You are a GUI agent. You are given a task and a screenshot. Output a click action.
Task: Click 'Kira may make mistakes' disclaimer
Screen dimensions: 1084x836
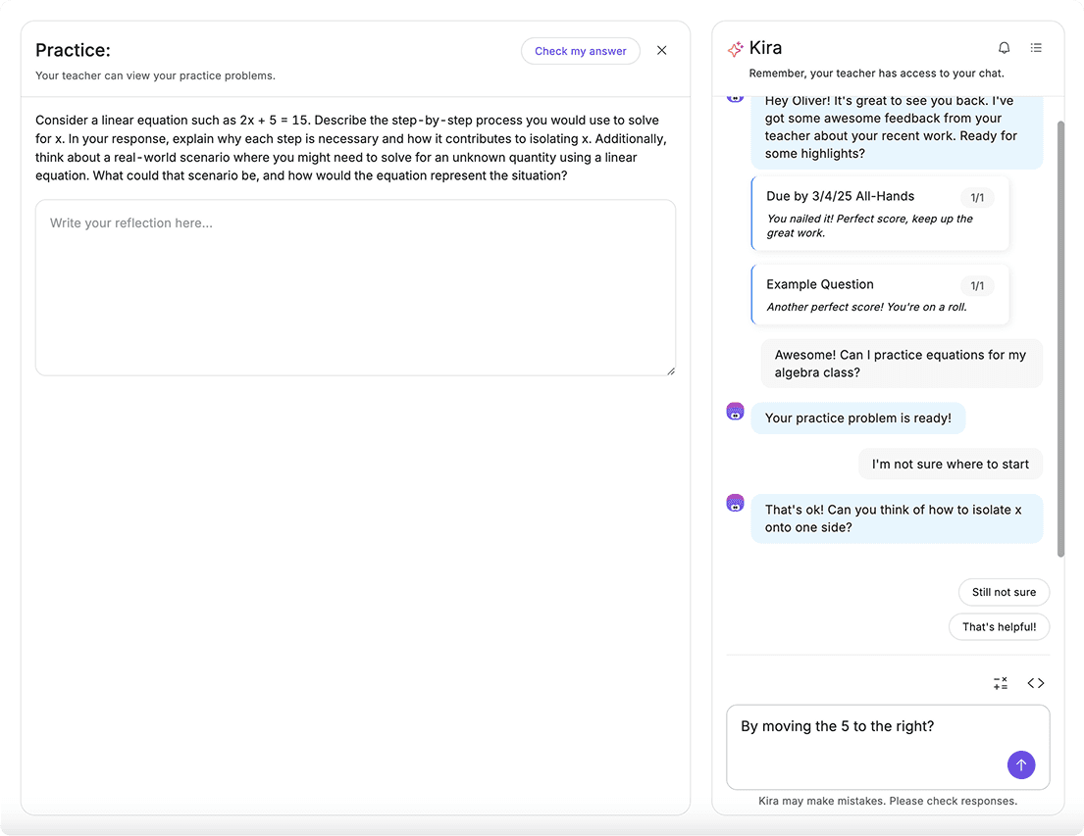888,801
